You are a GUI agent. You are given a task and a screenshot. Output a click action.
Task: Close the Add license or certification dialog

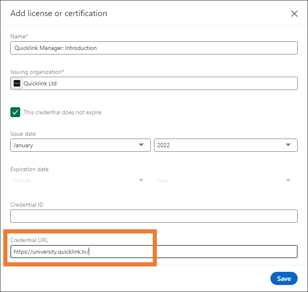(x=294, y=14)
